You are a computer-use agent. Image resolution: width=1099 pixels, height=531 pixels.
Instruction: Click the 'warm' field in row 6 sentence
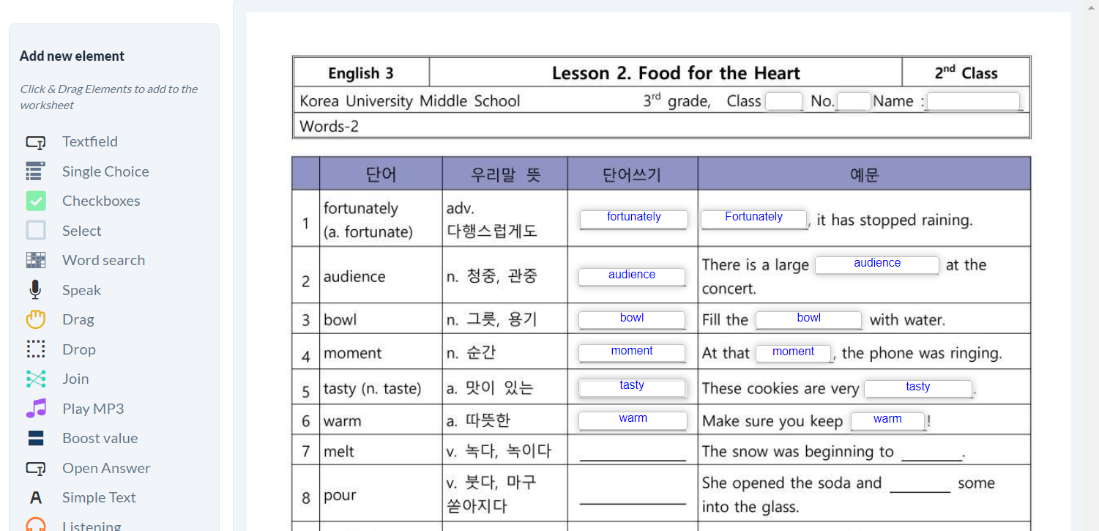(887, 421)
